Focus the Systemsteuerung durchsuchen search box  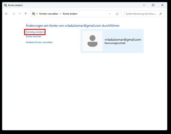pyautogui.click(x=144, y=14)
